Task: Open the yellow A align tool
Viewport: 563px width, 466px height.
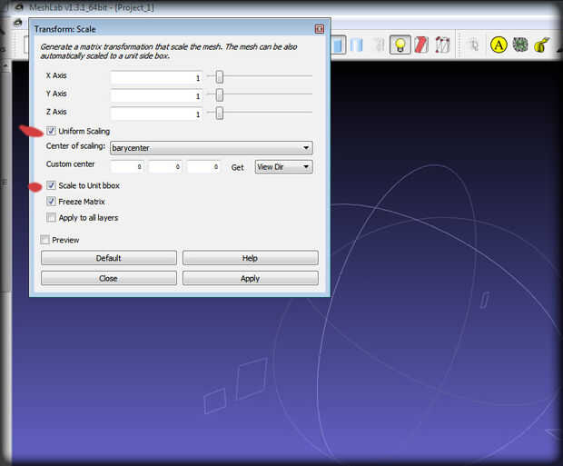Action: 499,45
